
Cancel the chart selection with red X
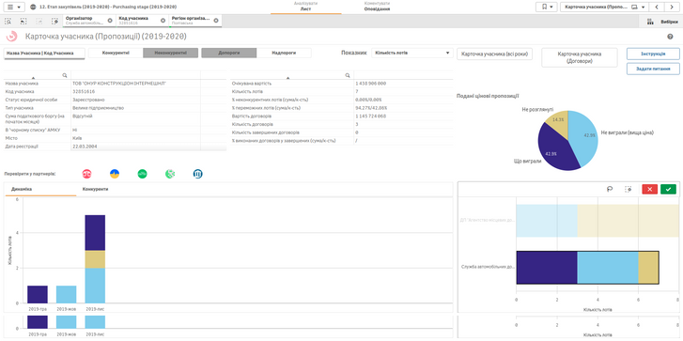649,189
